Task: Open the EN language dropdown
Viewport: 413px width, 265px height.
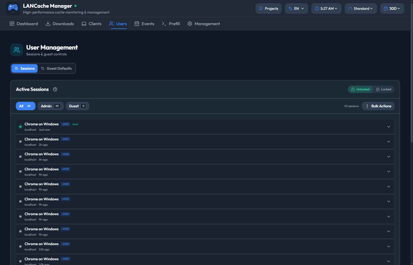Action: pyautogui.click(x=297, y=8)
